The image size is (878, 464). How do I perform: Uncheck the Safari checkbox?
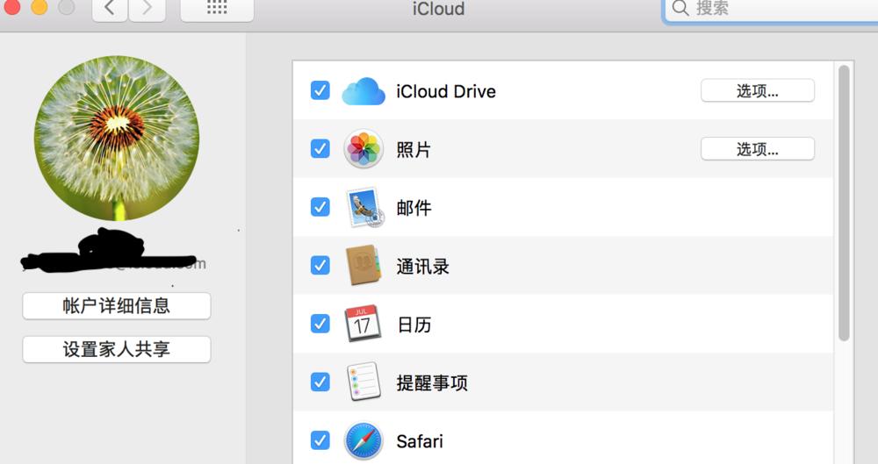(x=320, y=440)
